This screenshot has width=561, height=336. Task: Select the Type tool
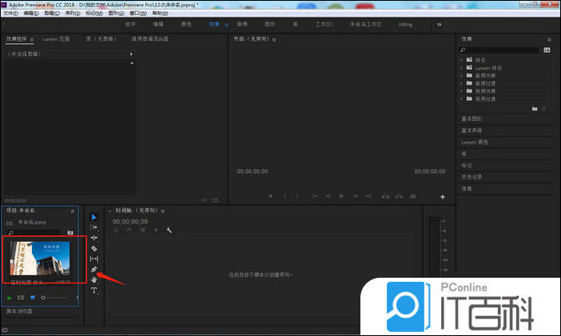coord(93,291)
